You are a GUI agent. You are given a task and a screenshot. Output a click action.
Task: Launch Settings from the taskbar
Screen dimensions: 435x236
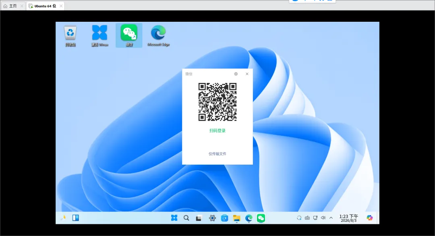pyautogui.click(x=212, y=218)
